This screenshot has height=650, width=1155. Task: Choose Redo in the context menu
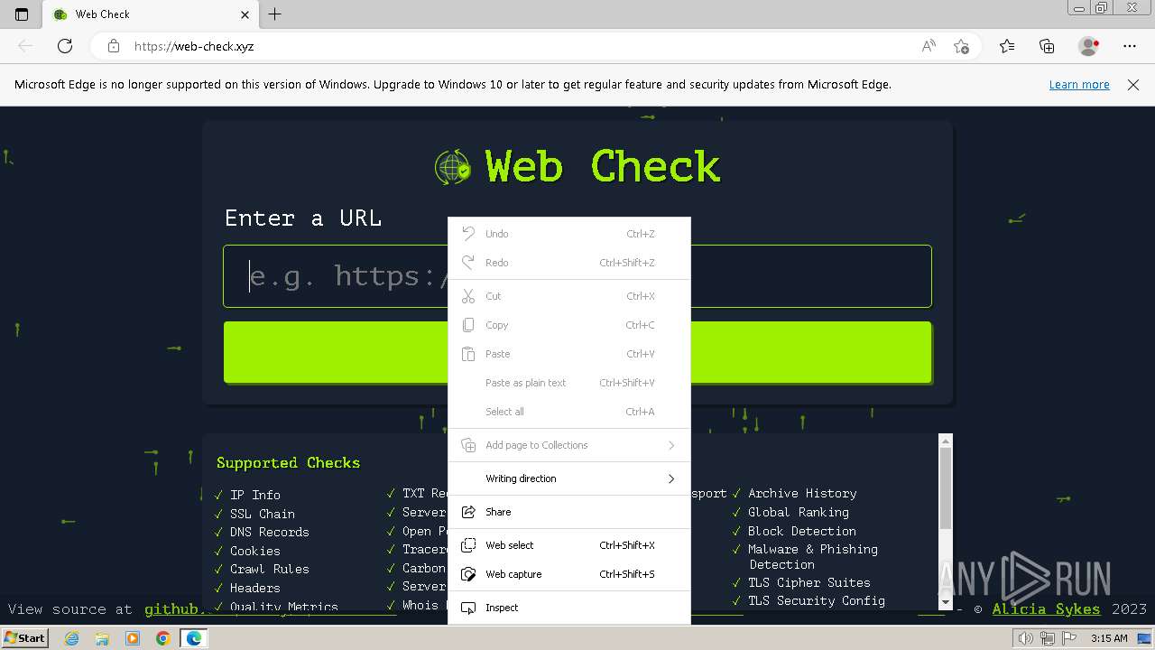pyautogui.click(x=569, y=263)
